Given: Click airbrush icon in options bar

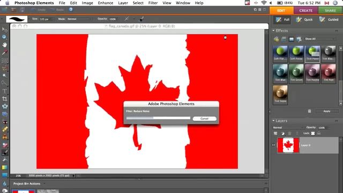Looking at the screenshot, I should (126, 19).
